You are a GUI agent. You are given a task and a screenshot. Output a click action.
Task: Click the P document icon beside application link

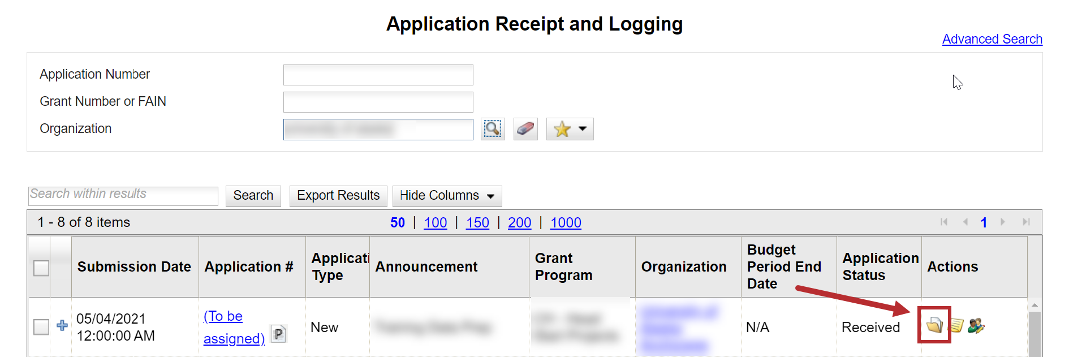(278, 334)
